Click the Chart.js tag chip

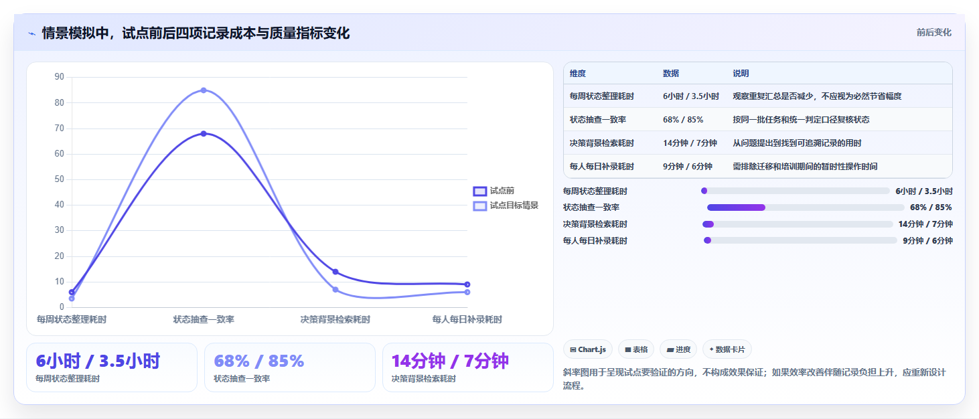click(x=588, y=349)
